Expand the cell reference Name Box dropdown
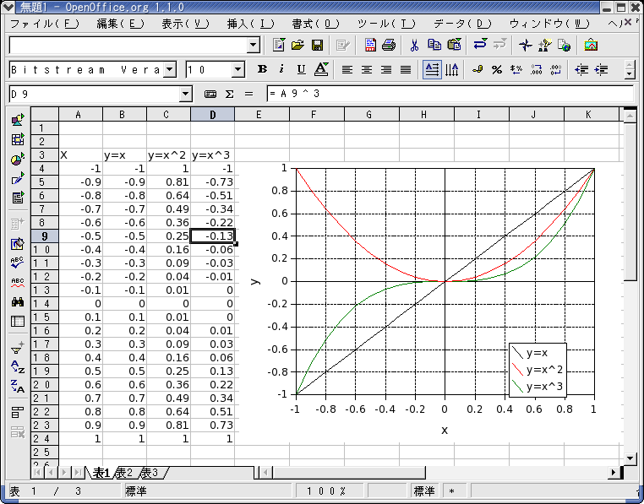Viewport: 644px width, 504px height. 186,94
